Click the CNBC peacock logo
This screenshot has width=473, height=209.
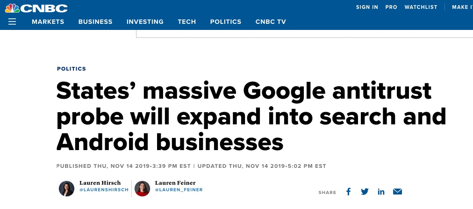pyautogui.click(x=36, y=8)
